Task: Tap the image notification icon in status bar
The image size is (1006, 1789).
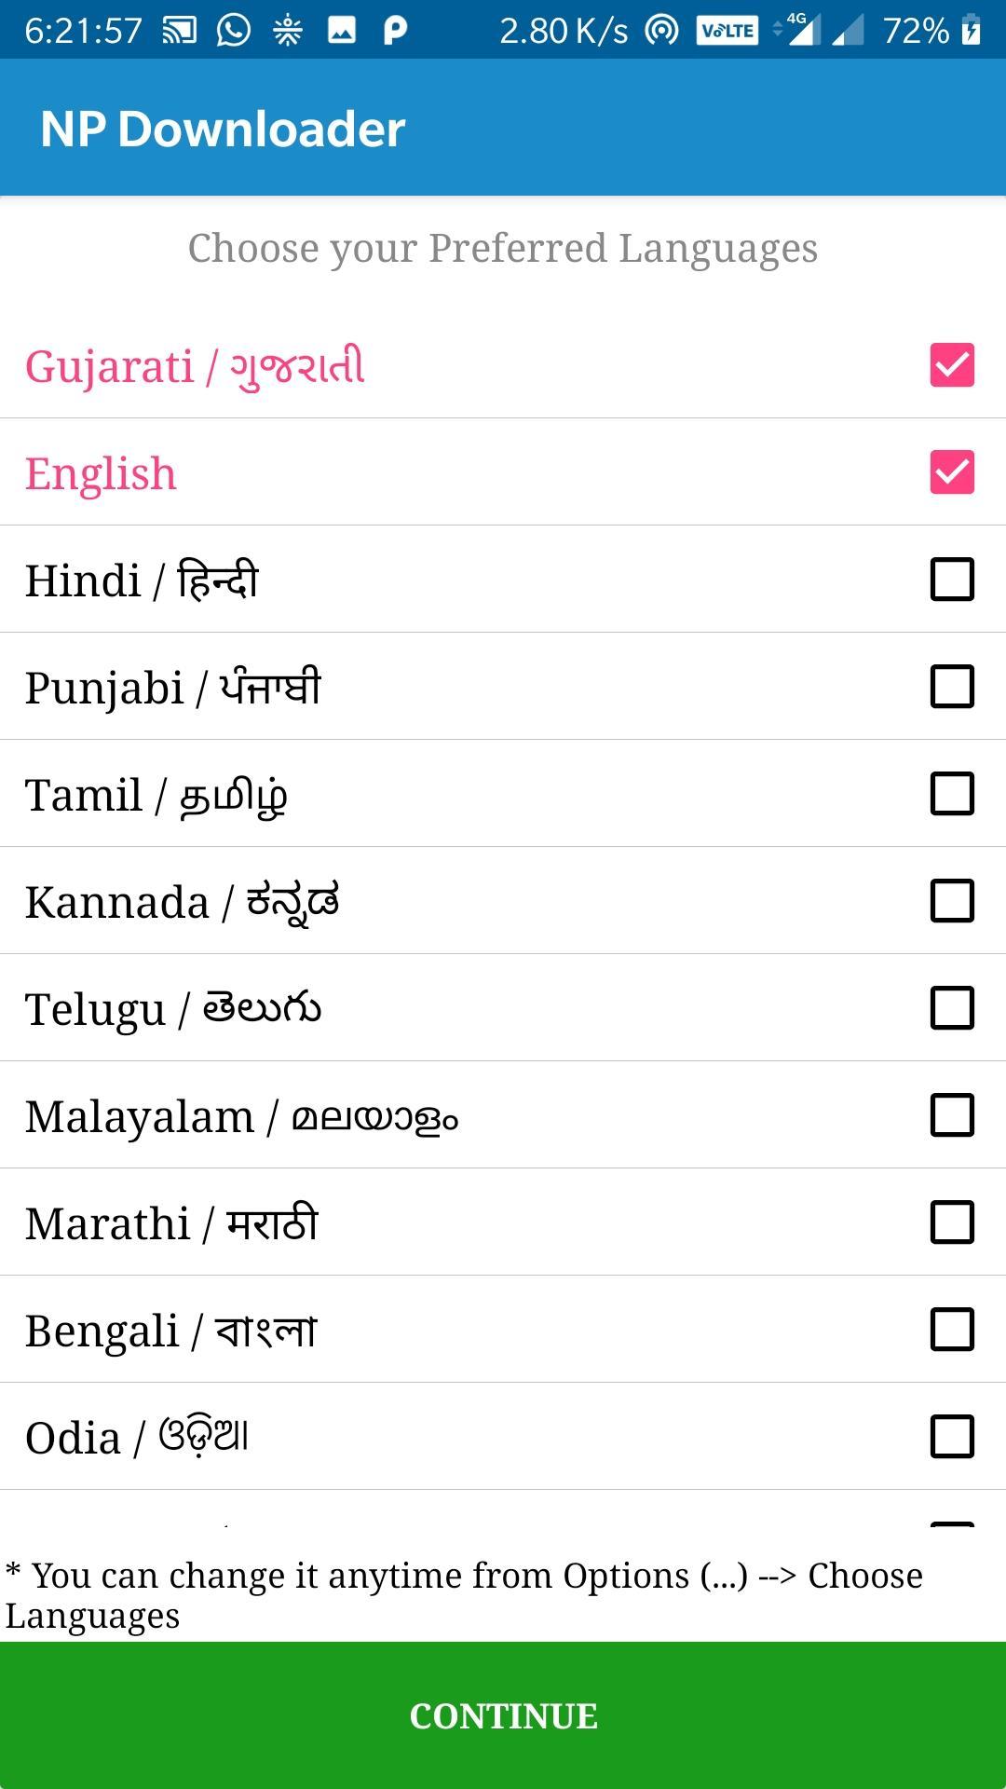Action: tap(342, 32)
